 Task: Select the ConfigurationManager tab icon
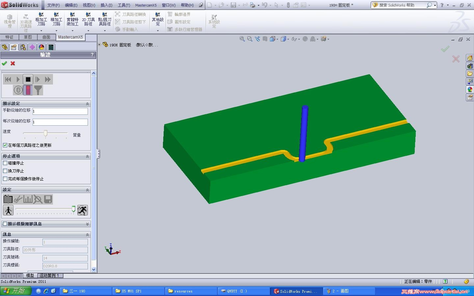[23, 47]
